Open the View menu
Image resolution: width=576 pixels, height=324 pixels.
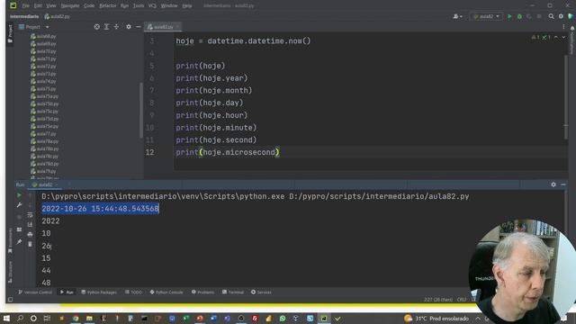[51, 6]
